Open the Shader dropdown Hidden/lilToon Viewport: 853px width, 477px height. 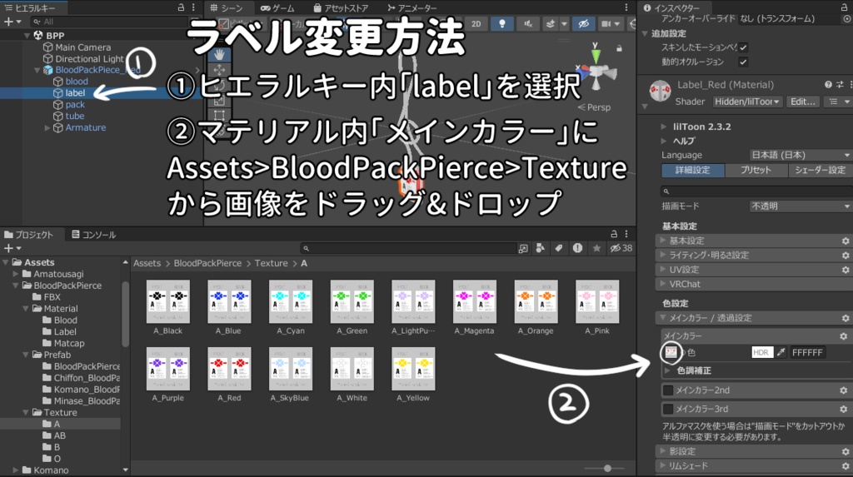point(747,102)
